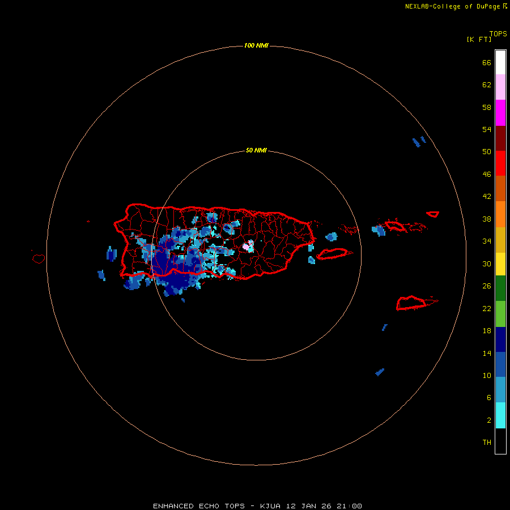Click the Enhanced Echo Tops KJUA title caption
Viewport: 510px width, 510px height.
pyautogui.click(x=257, y=506)
